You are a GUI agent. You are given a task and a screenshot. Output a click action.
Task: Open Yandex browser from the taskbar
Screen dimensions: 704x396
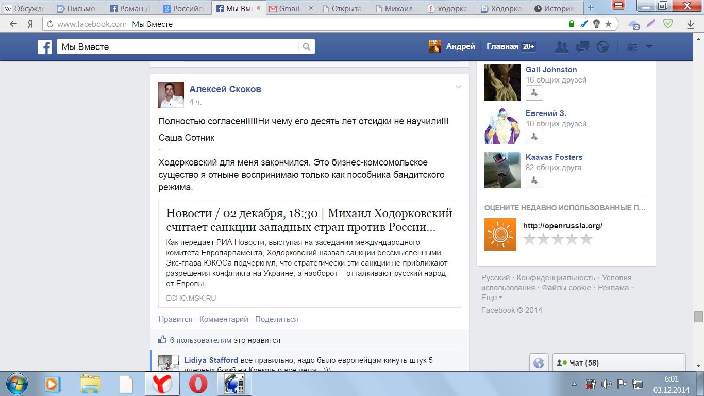click(x=161, y=384)
